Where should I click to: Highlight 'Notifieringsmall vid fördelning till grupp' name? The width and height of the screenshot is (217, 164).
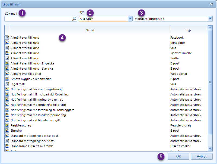click(x=38, y=105)
